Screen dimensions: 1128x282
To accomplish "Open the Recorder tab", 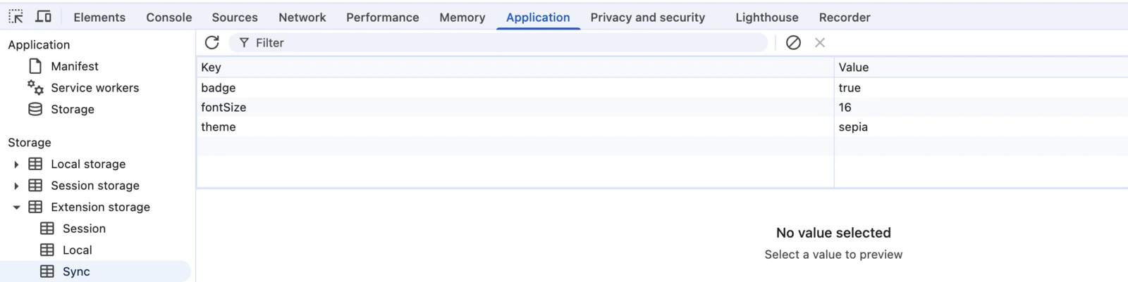I will pyautogui.click(x=845, y=18).
